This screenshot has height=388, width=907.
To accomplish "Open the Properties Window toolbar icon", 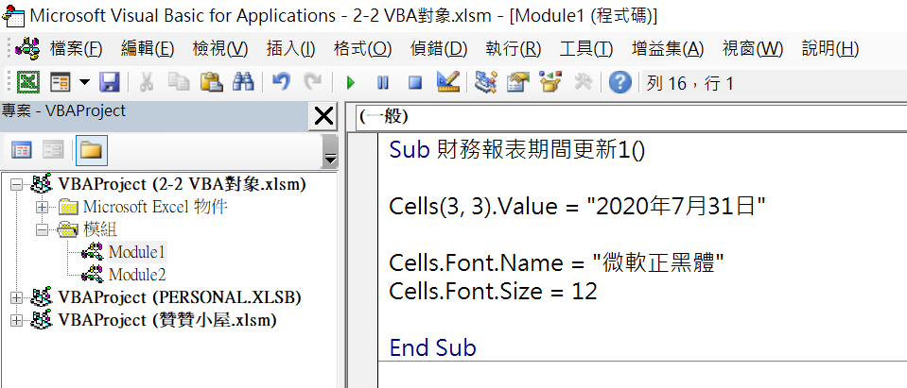I will coord(518,82).
